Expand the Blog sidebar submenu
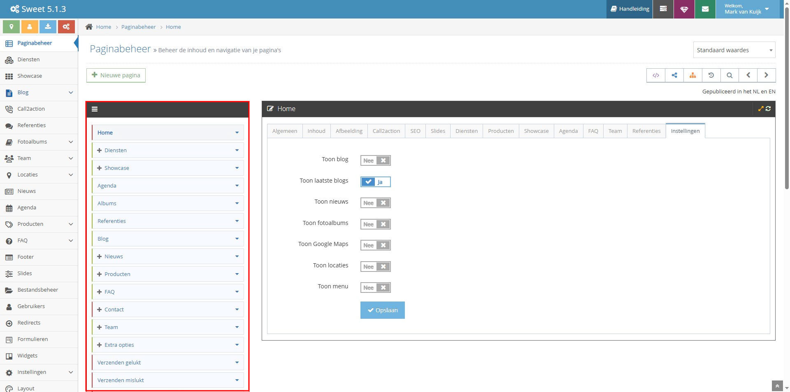Viewport: 790px width, 392px height. coord(71,93)
